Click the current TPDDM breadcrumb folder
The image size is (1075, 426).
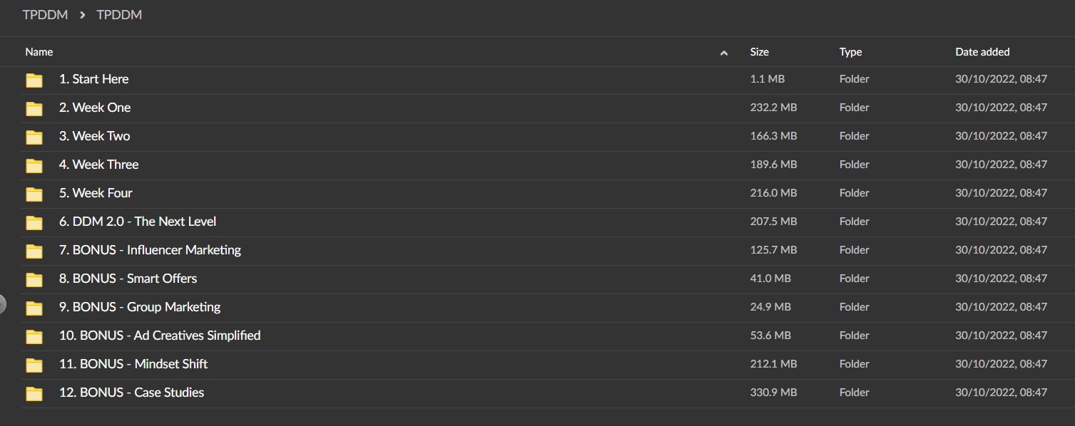119,15
